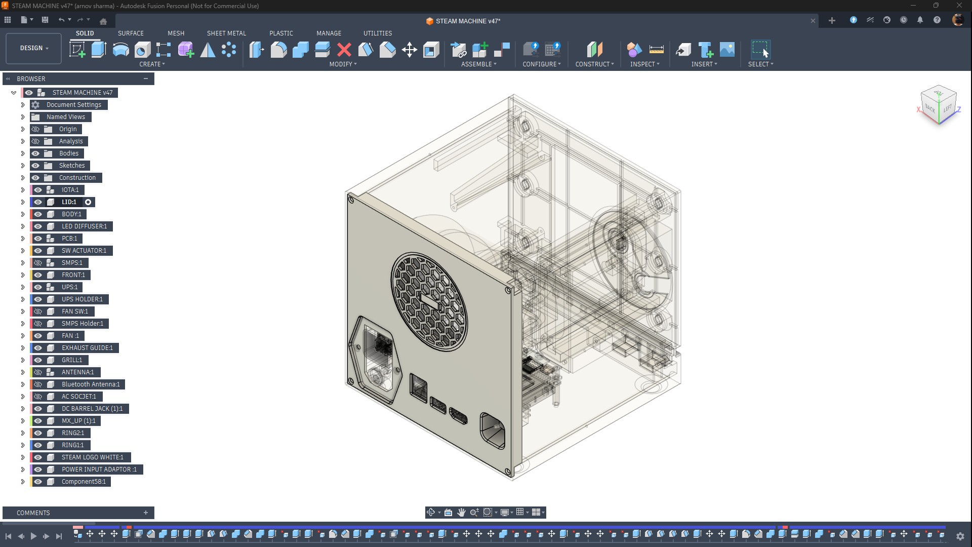Show the SMPS:1 component

tap(38, 263)
